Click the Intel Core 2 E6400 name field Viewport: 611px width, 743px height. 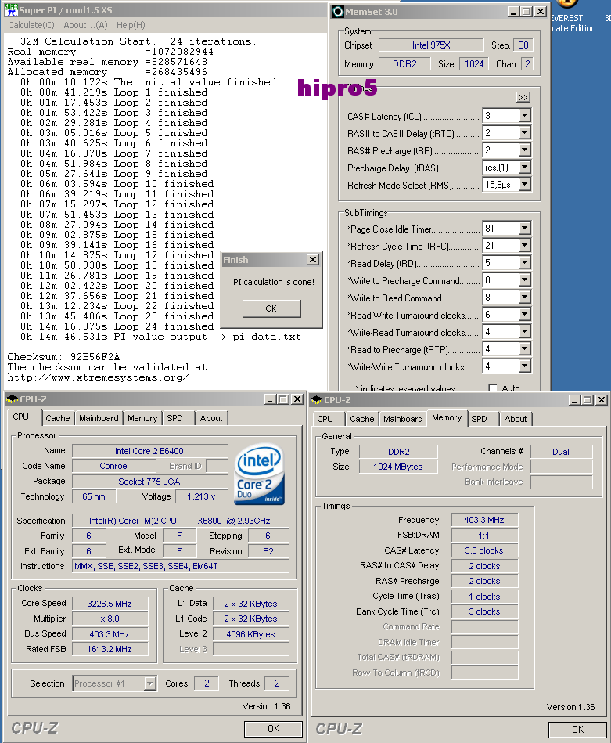pos(149,451)
